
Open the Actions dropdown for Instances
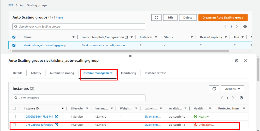pyautogui.click(x=232, y=89)
